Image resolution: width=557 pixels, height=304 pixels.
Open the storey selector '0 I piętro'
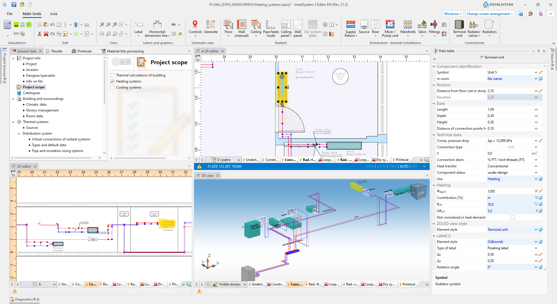tap(225, 160)
